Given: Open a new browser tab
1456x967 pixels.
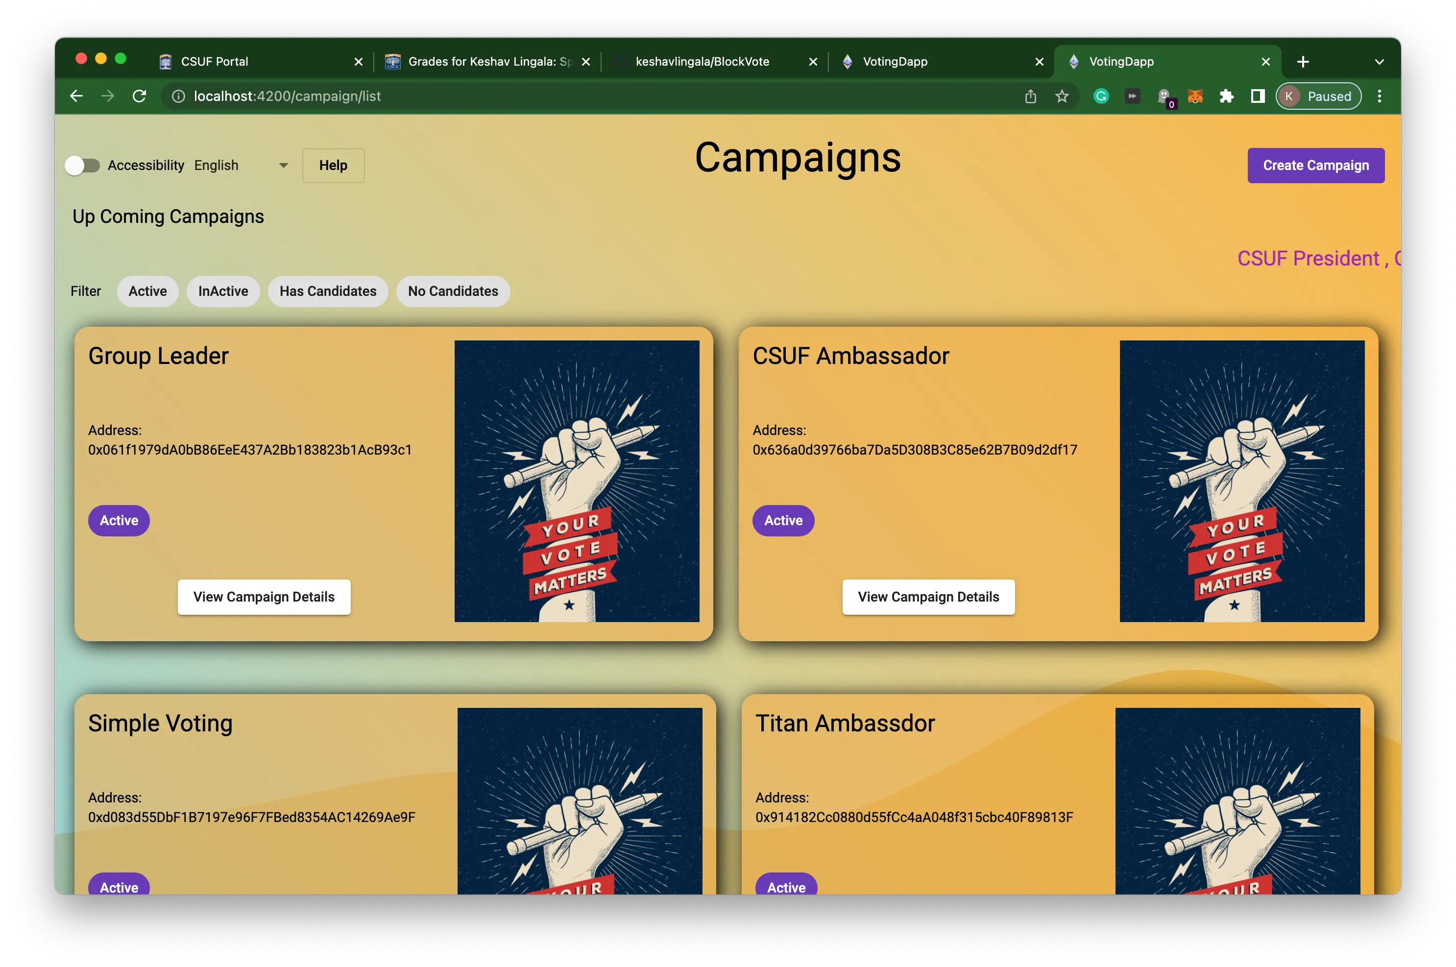Looking at the screenshot, I should [x=1303, y=62].
